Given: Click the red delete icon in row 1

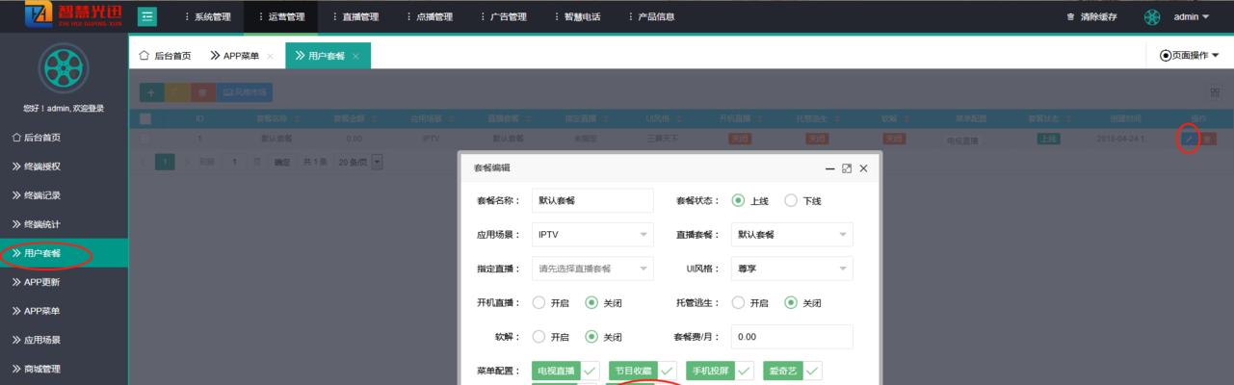Looking at the screenshot, I should 1207,139.
